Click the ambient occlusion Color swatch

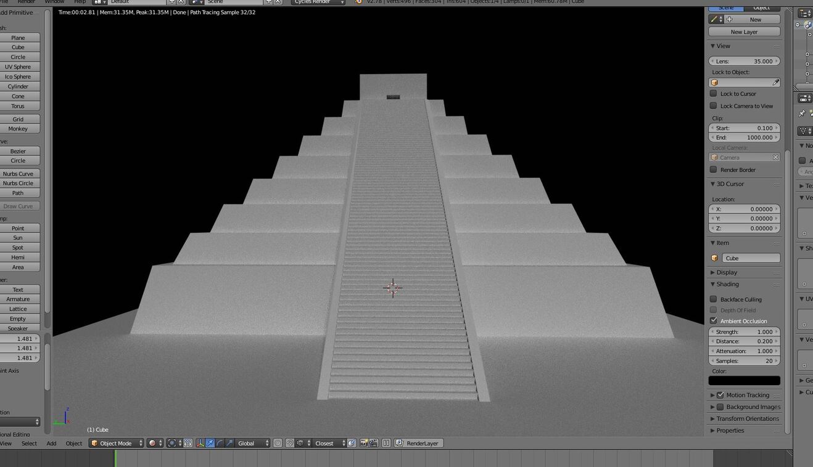coord(744,381)
